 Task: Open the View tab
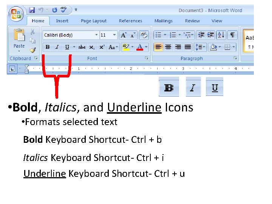coord(217,21)
